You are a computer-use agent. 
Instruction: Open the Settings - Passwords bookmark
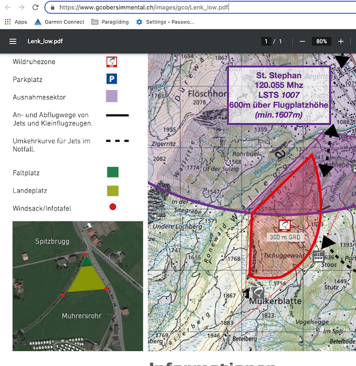[165, 22]
